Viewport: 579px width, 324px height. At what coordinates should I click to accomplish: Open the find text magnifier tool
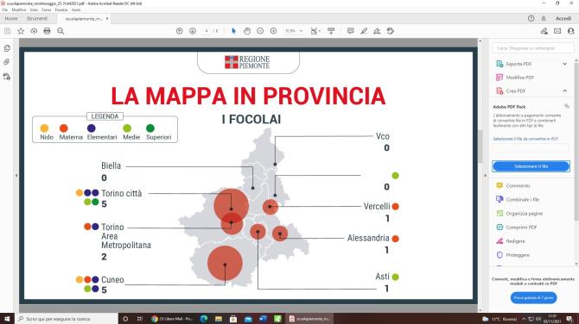click(x=60, y=31)
